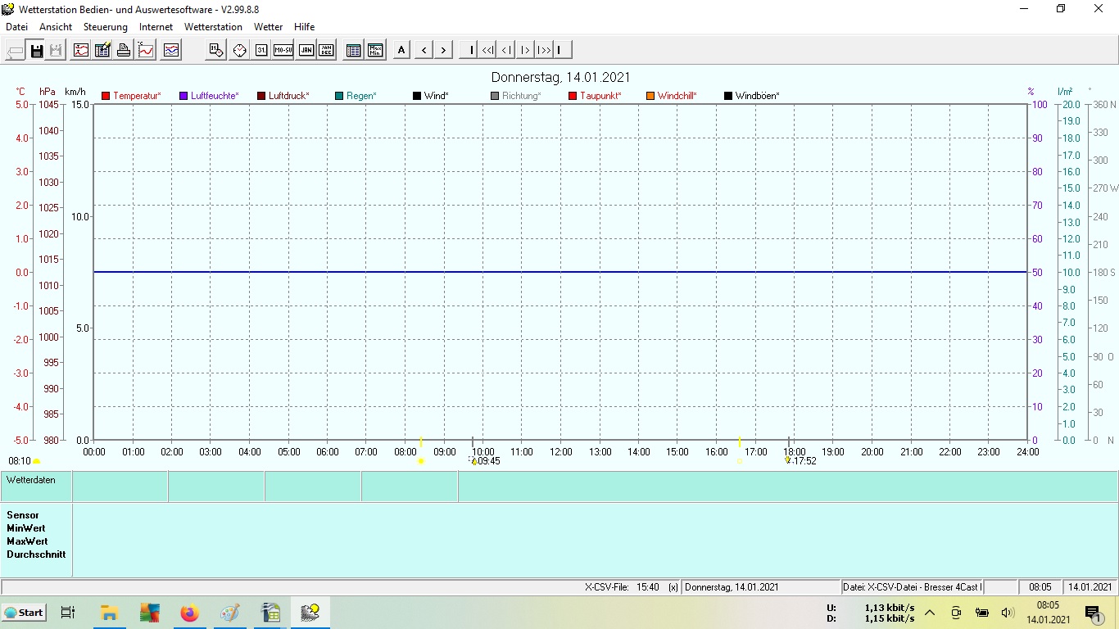Go to previous day arrow button
The image size is (1119, 629).
click(x=424, y=51)
